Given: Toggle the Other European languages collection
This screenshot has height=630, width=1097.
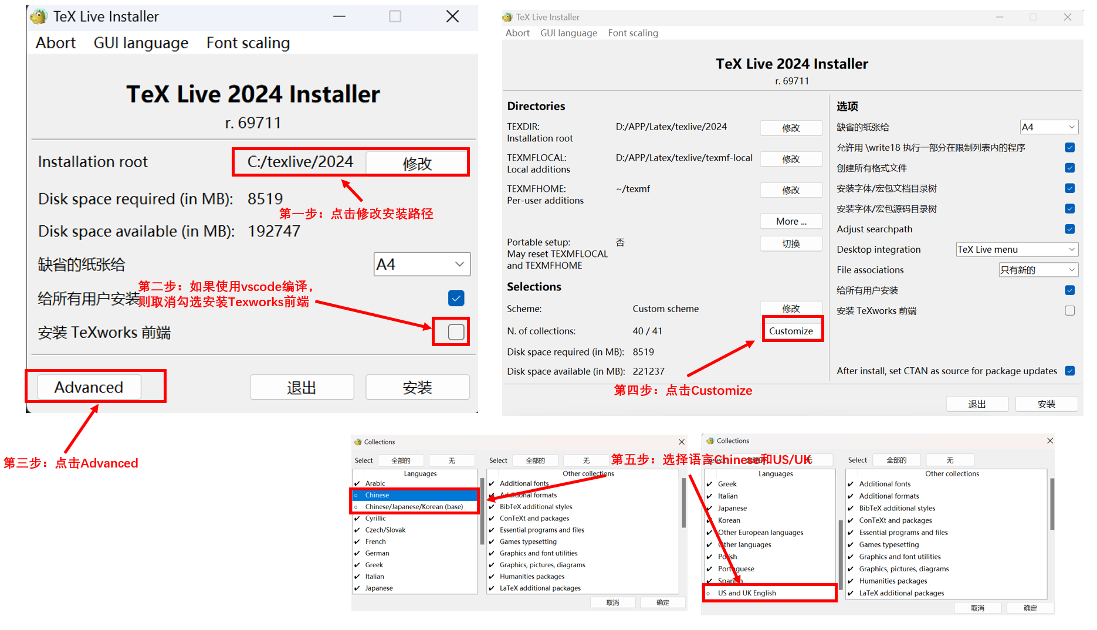Looking at the screenshot, I should point(769,533).
